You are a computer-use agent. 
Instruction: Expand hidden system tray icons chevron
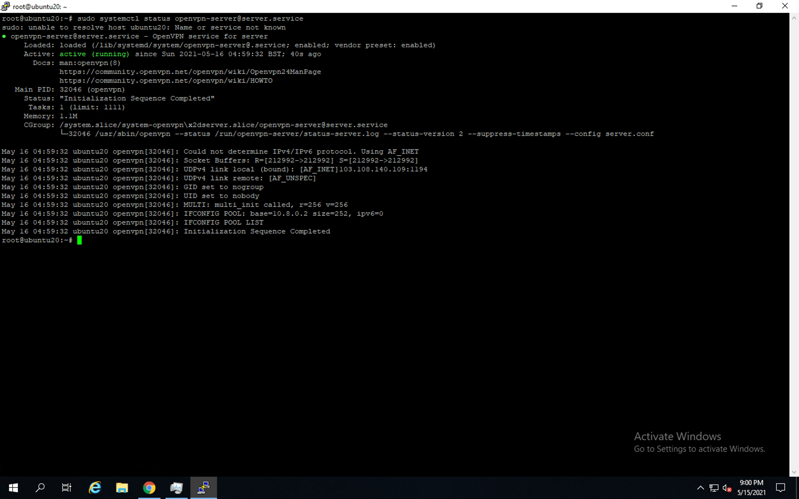point(700,488)
